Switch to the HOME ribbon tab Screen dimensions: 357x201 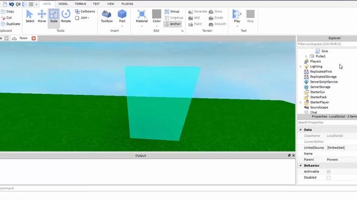(x=47, y=4)
